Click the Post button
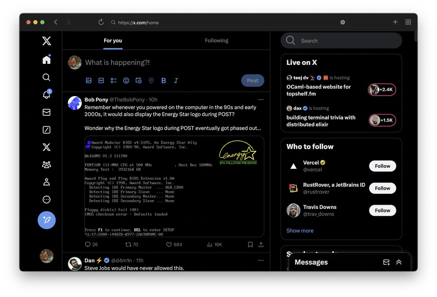Screen dimensions: 437x297 (253, 80)
